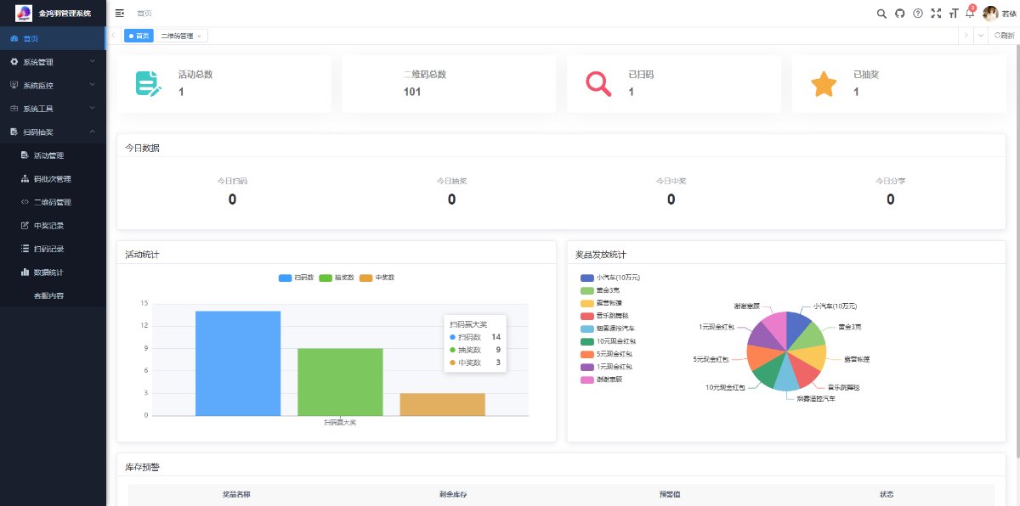Screen dimensions: 1020x506
Task: Click the 首页 breadcrumb in the header
Action: (x=144, y=13)
